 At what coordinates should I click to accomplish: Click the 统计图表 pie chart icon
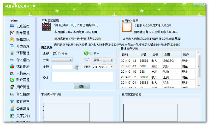coord(12,66)
